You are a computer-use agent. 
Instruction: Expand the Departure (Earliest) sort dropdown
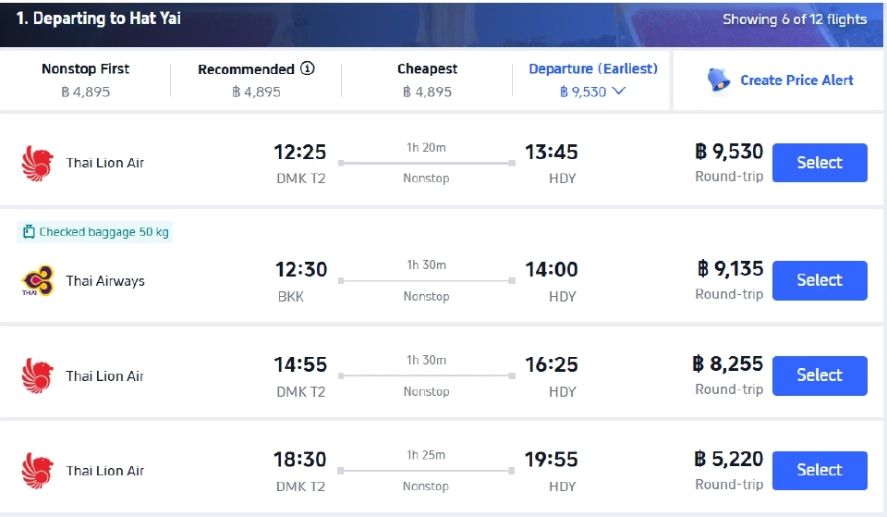[618, 92]
